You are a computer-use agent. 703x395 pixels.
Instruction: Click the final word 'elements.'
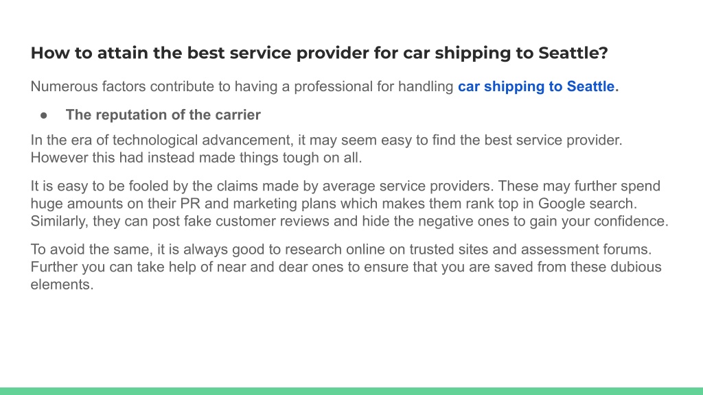(62, 285)
